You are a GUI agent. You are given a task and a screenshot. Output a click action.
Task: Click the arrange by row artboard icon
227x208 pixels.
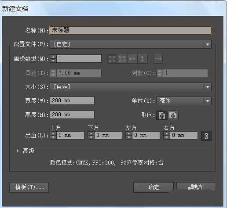(132, 59)
